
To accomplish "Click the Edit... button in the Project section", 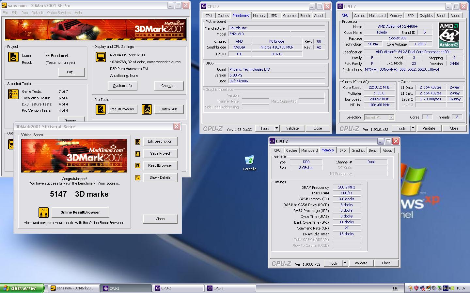I will (71, 72).
